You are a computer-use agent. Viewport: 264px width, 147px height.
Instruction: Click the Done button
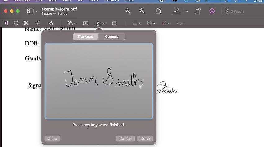tap(145, 138)
